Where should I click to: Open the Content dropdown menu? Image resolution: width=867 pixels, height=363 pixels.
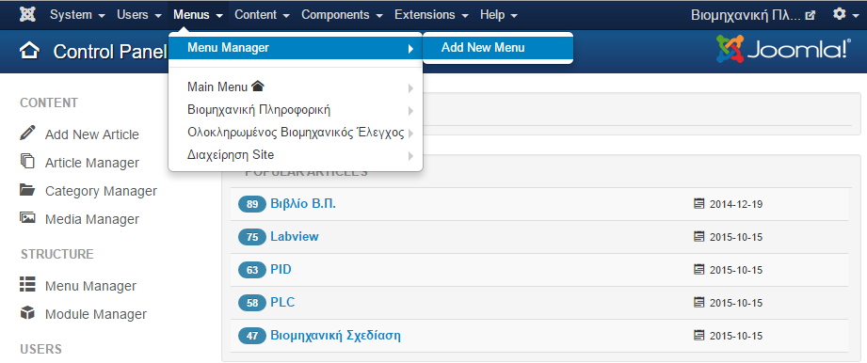(262, 15)
